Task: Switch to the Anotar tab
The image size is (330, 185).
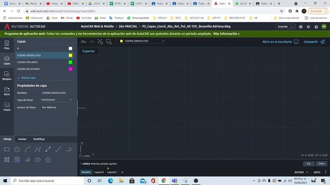Action: tap(22, 139)
